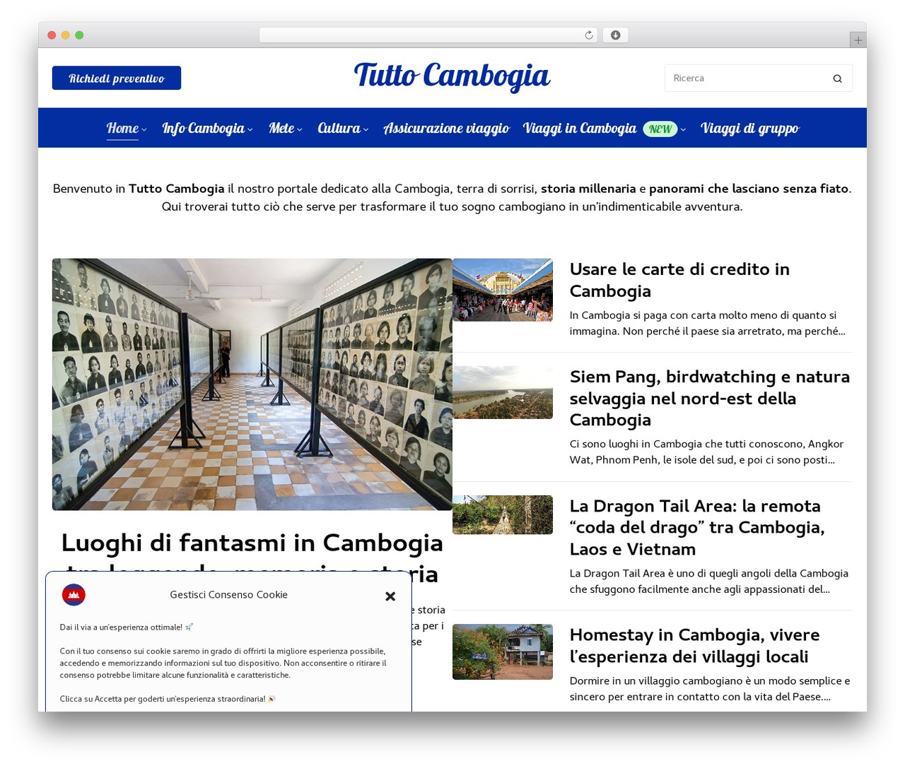Open Homestay in Cambogia article

(694, 645)
